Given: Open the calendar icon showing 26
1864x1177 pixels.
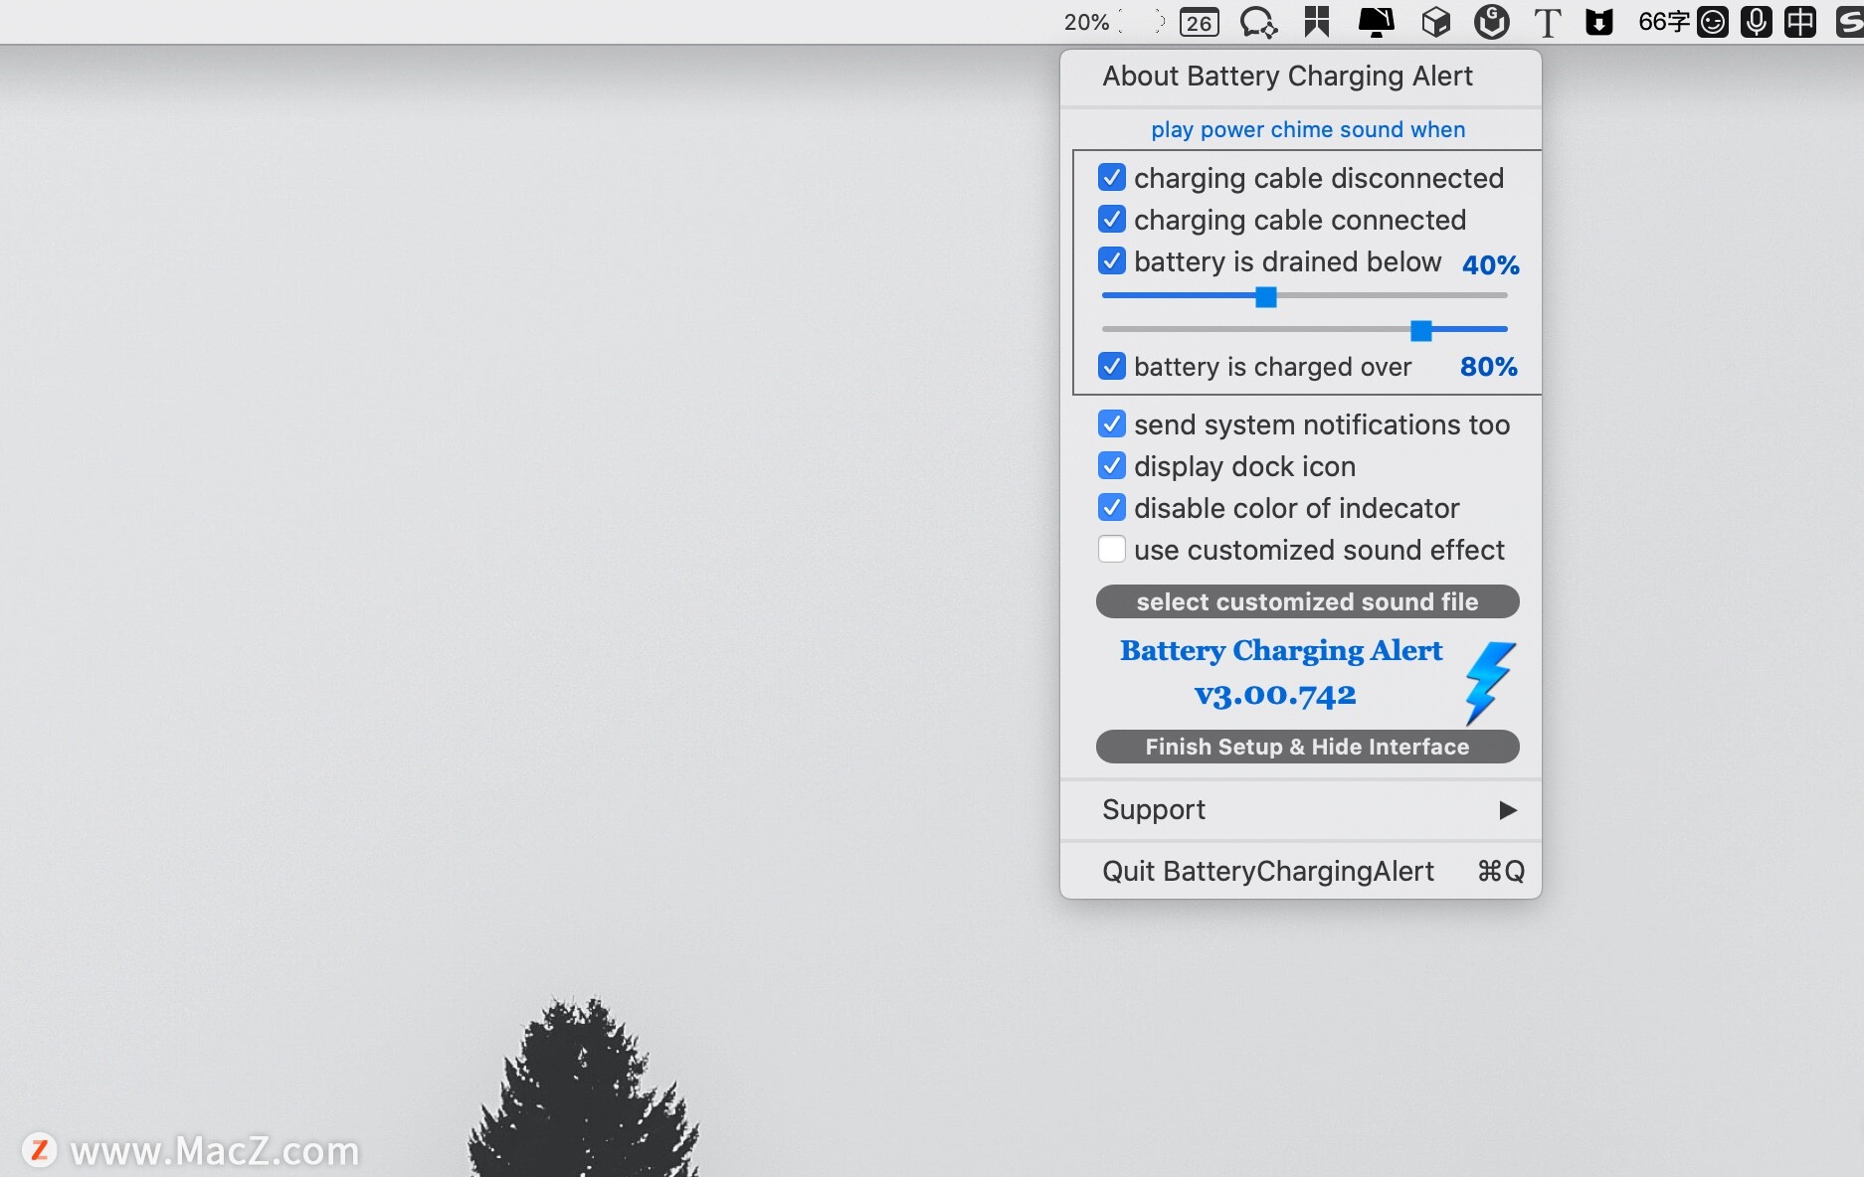Looking at the screenshot, I should [x=1199, y=22].
